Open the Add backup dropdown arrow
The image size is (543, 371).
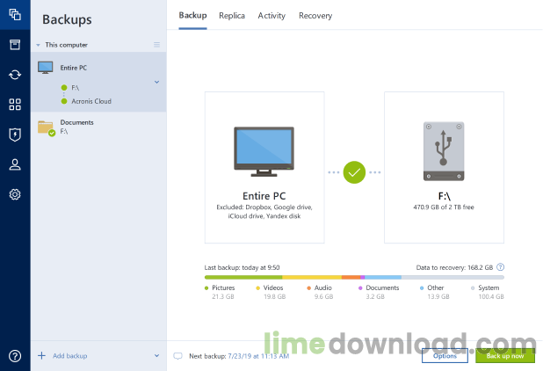click(157, 356)
